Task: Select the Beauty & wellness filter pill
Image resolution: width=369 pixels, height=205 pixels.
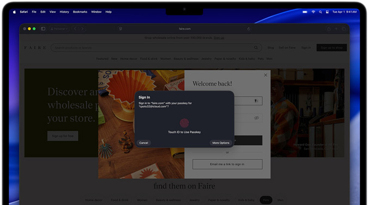Action: (x=168, y=200)
